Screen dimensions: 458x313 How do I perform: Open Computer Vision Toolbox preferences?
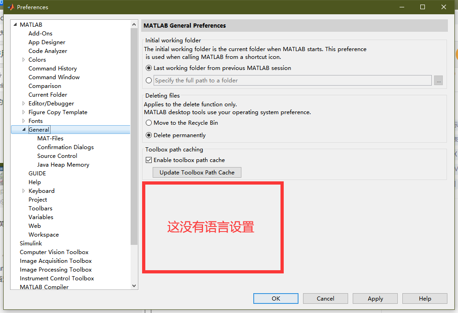[x=54, y=252]
